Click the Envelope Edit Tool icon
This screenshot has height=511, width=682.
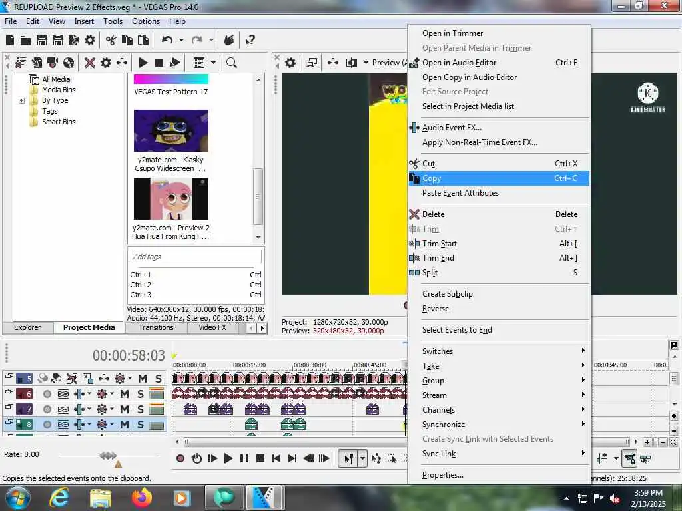pos(376,458)
